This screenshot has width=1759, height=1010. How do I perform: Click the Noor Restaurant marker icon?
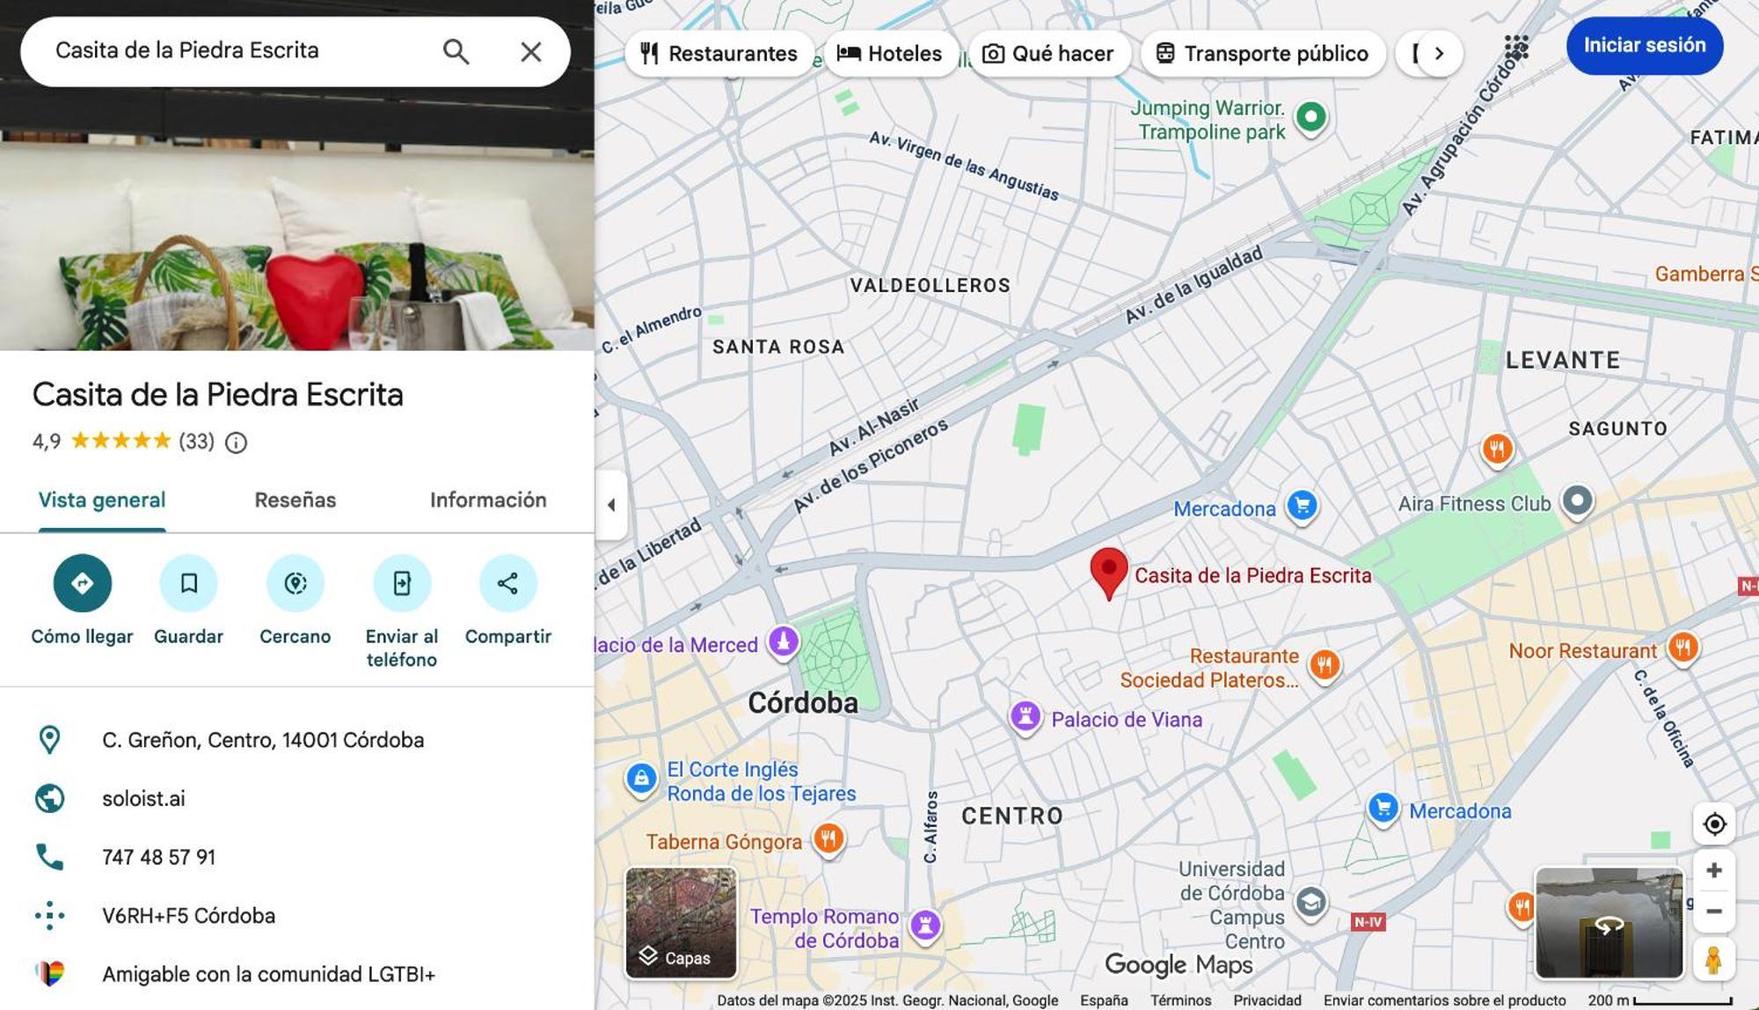coord(1682,648)
